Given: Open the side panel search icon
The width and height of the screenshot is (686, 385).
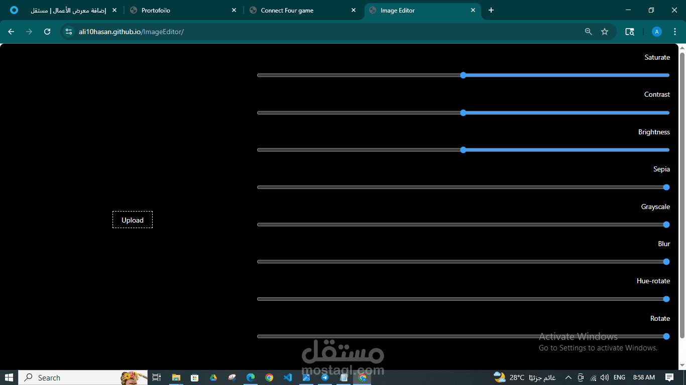Looking at the screenshot, I should [630, 32].
